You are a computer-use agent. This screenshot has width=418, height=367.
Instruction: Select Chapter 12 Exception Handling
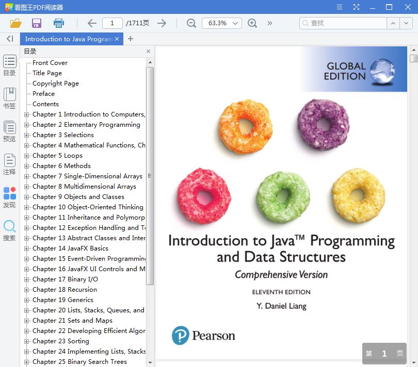[89, 228]
